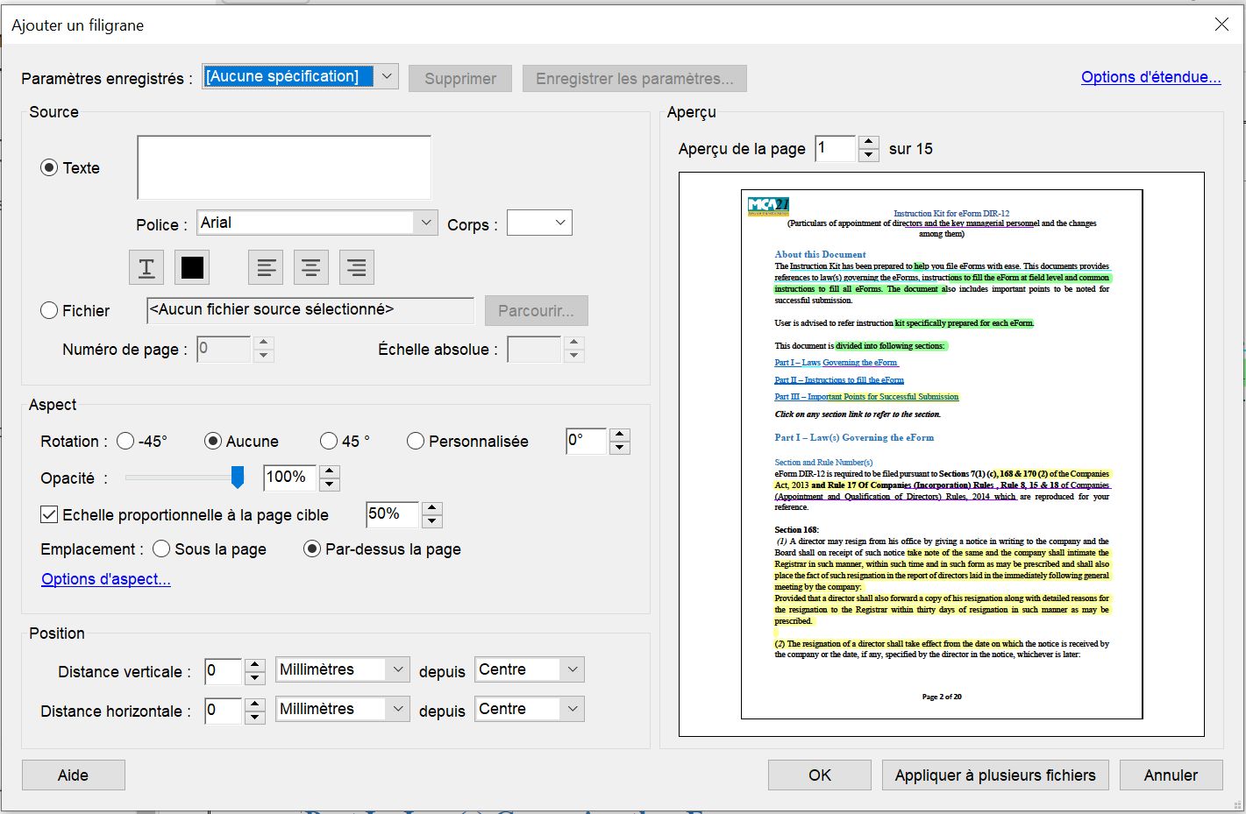Click the Distance horizontale value field

click(x=223, y=711)
